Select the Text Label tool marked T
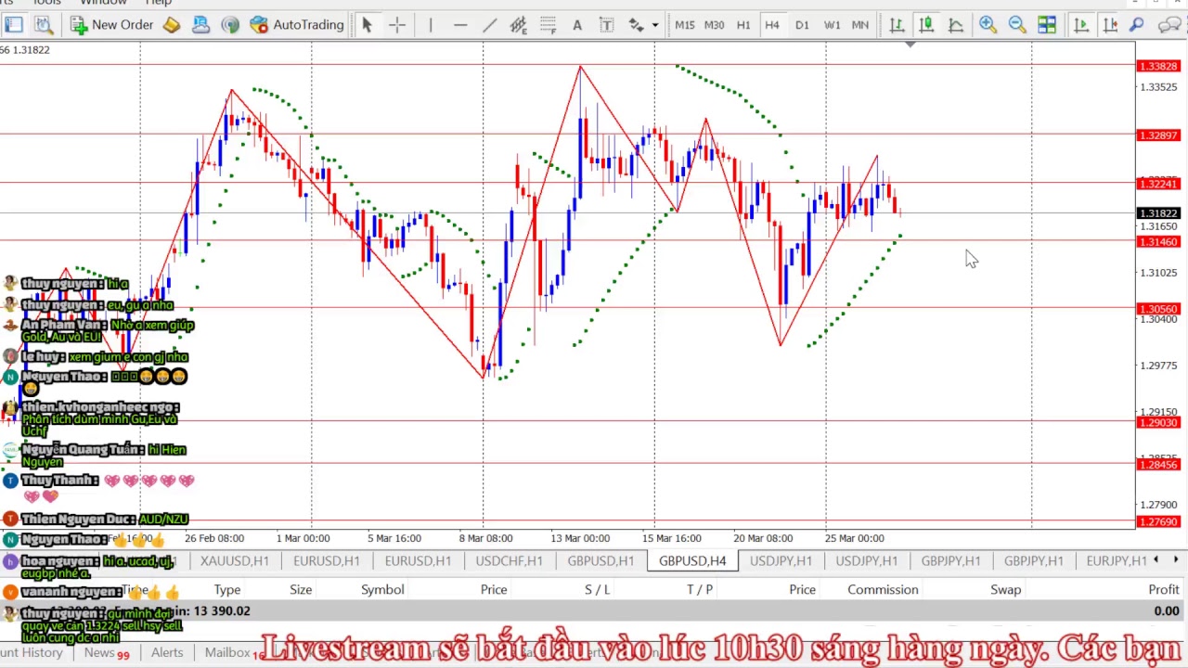This screenshot has height=668, width=1188. coord(606,25)
